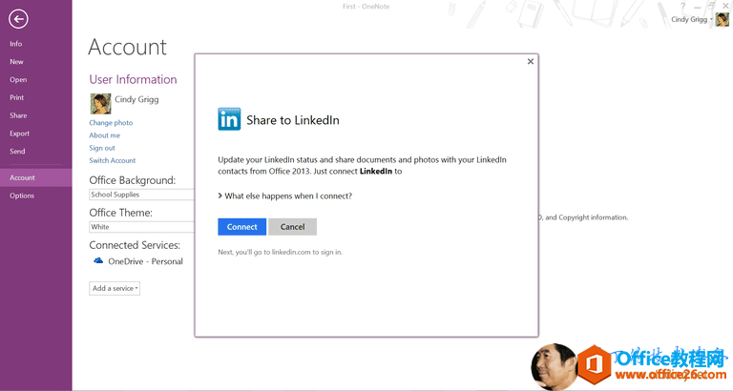Click the account avatar in top right corner
This screenshot has height=391, width=733.
tap(723, 19)
